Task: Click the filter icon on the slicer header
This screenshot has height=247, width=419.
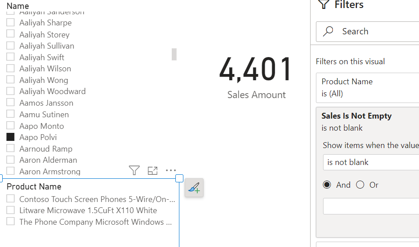Action: [x=134, y=170]
